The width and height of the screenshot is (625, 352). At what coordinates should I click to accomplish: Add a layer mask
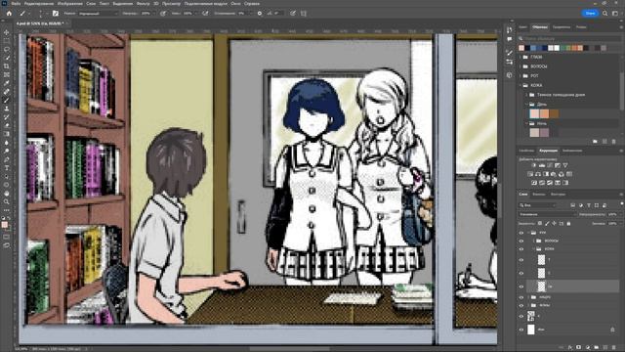(579, 348)
